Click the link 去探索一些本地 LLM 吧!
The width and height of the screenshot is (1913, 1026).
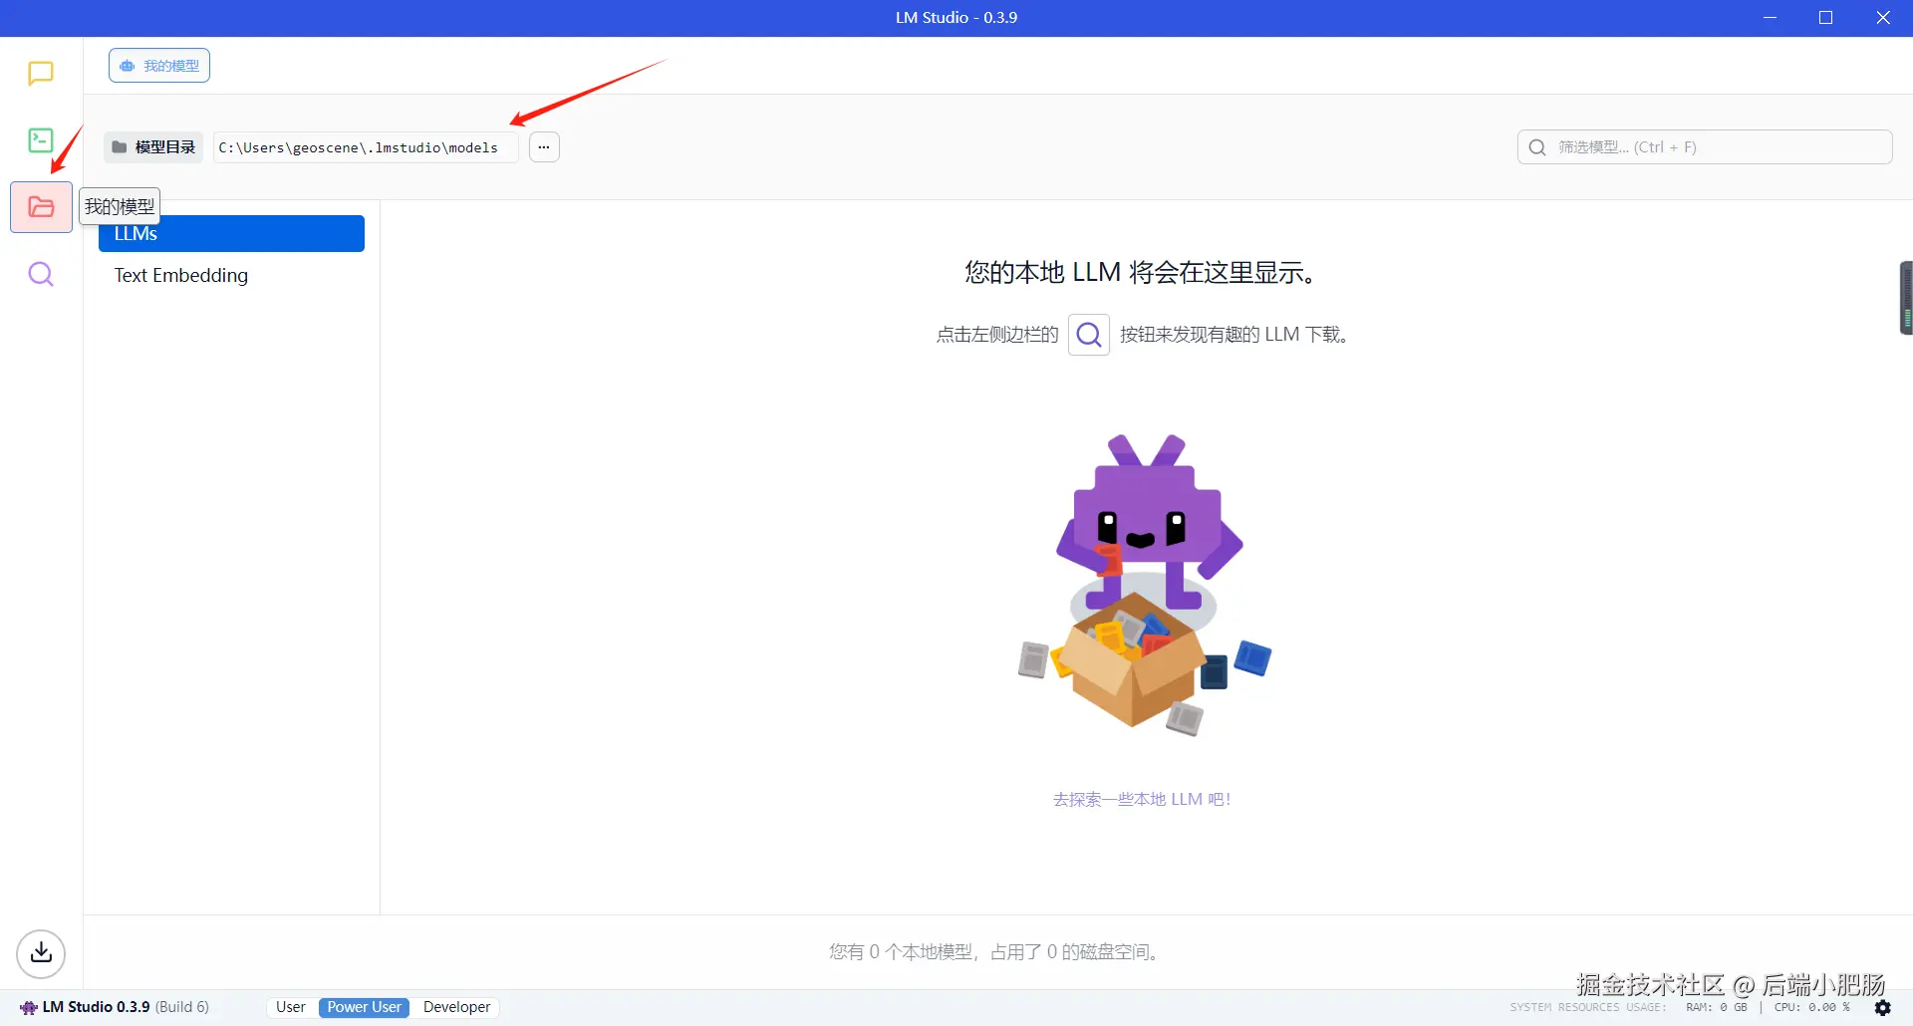[x=1142, y=799]
